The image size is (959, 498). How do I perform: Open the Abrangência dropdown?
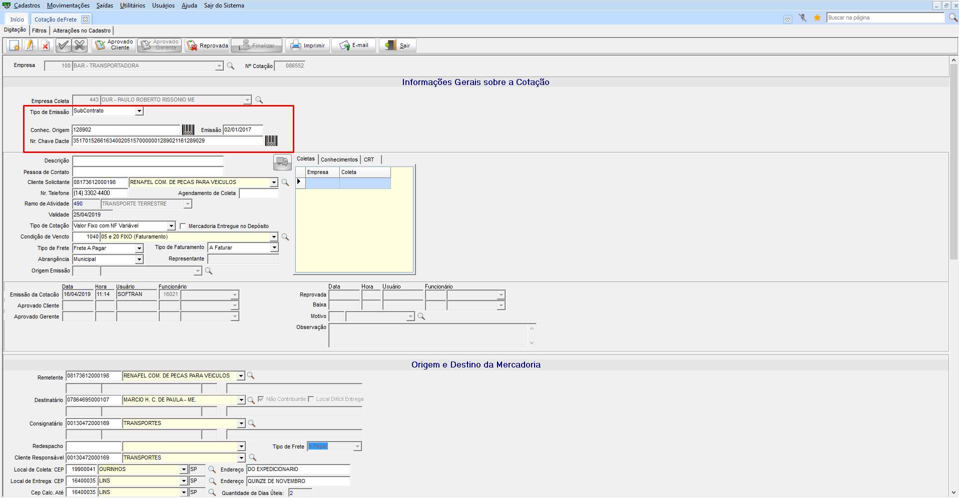click(x=139, y=259)
